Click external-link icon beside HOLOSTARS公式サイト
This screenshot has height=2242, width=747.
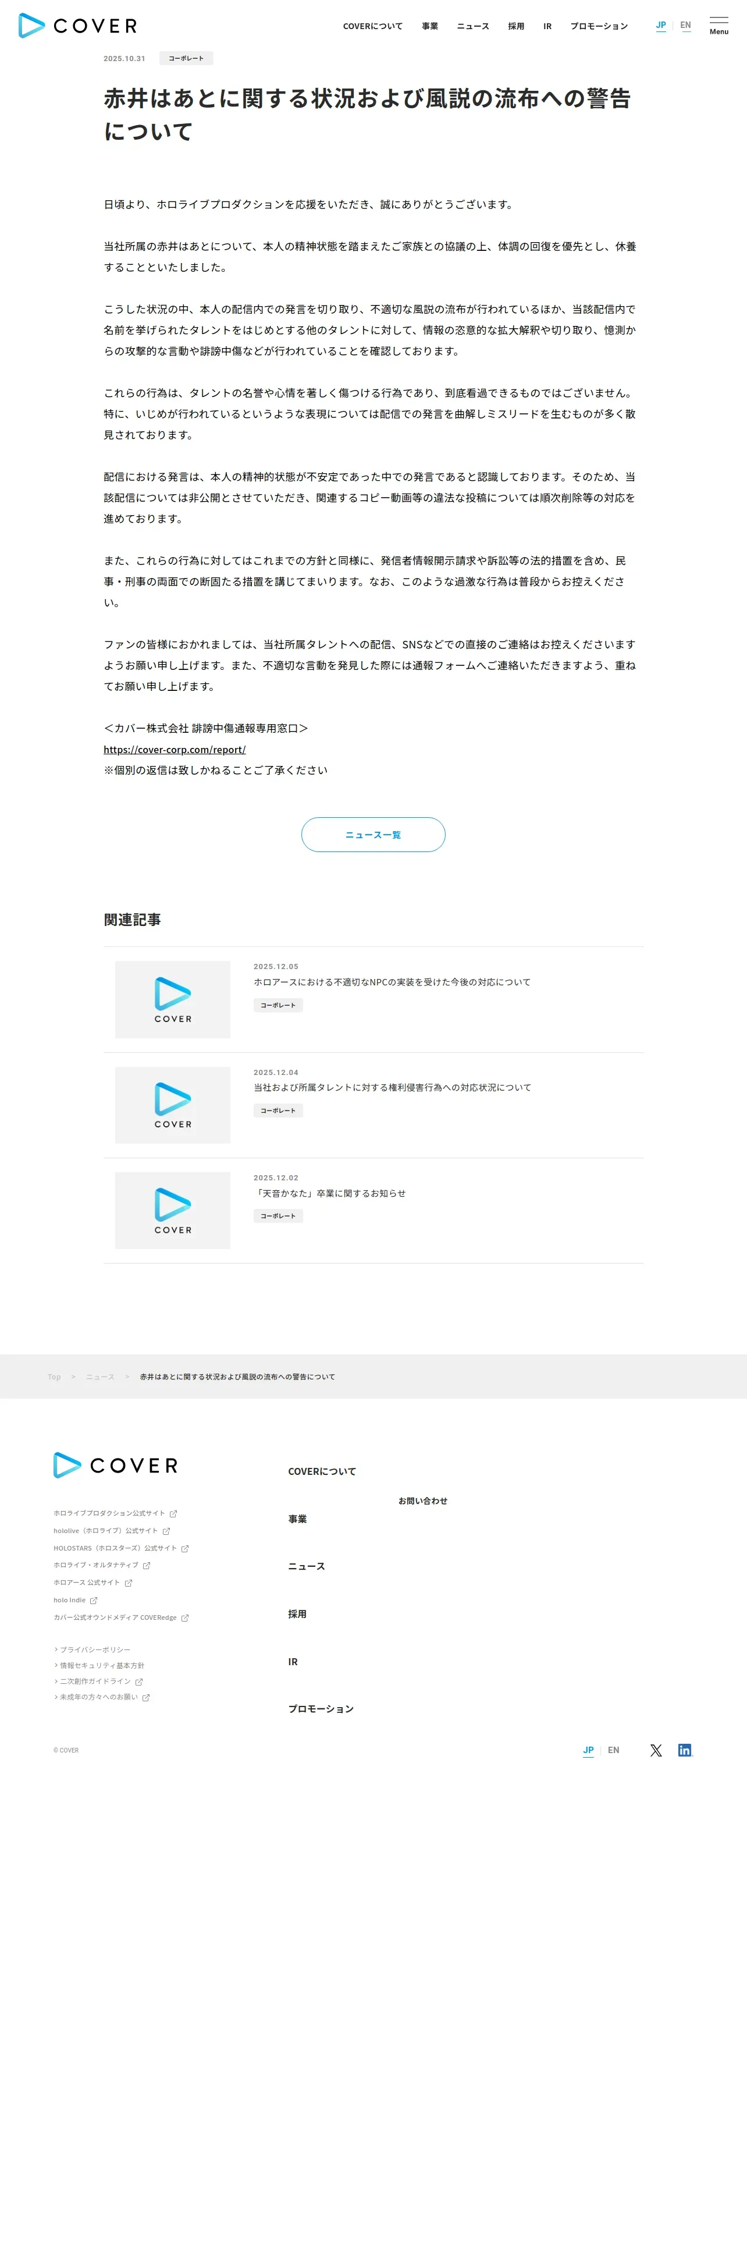184,1548
